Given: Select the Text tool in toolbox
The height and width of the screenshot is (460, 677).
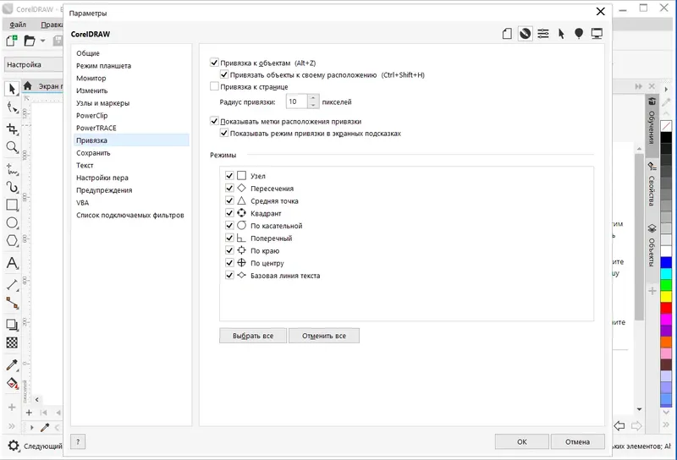Looking at the screenshot, I should pyautogui.click(x=12, y=263).
